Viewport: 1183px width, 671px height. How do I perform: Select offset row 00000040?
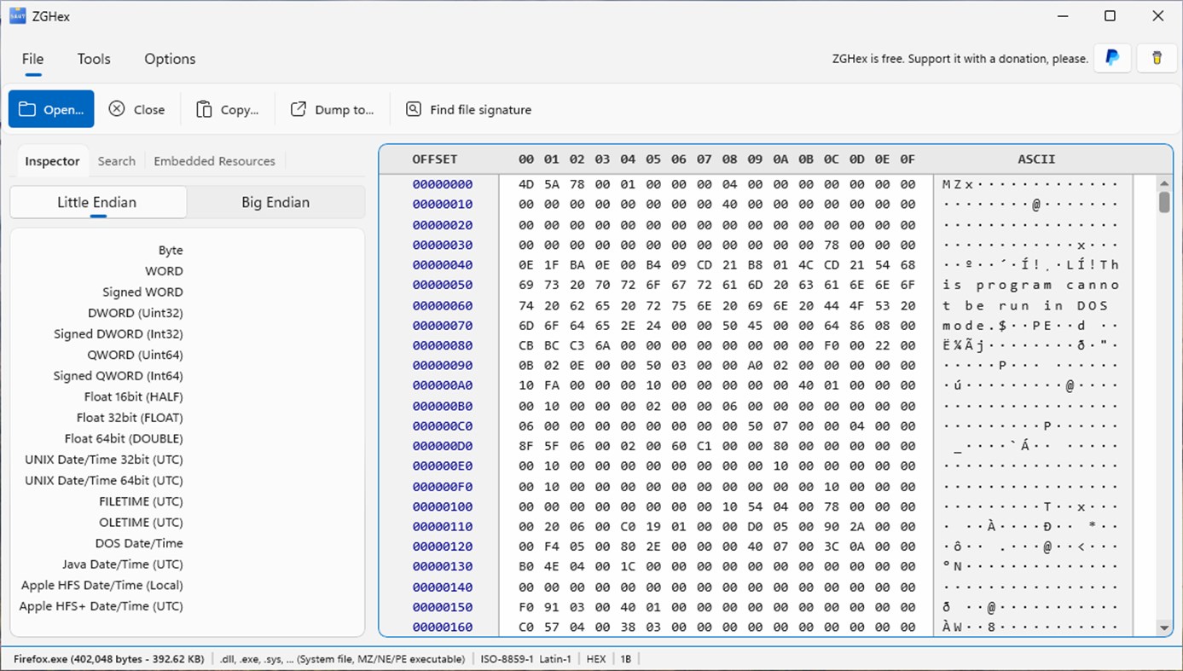442,265
